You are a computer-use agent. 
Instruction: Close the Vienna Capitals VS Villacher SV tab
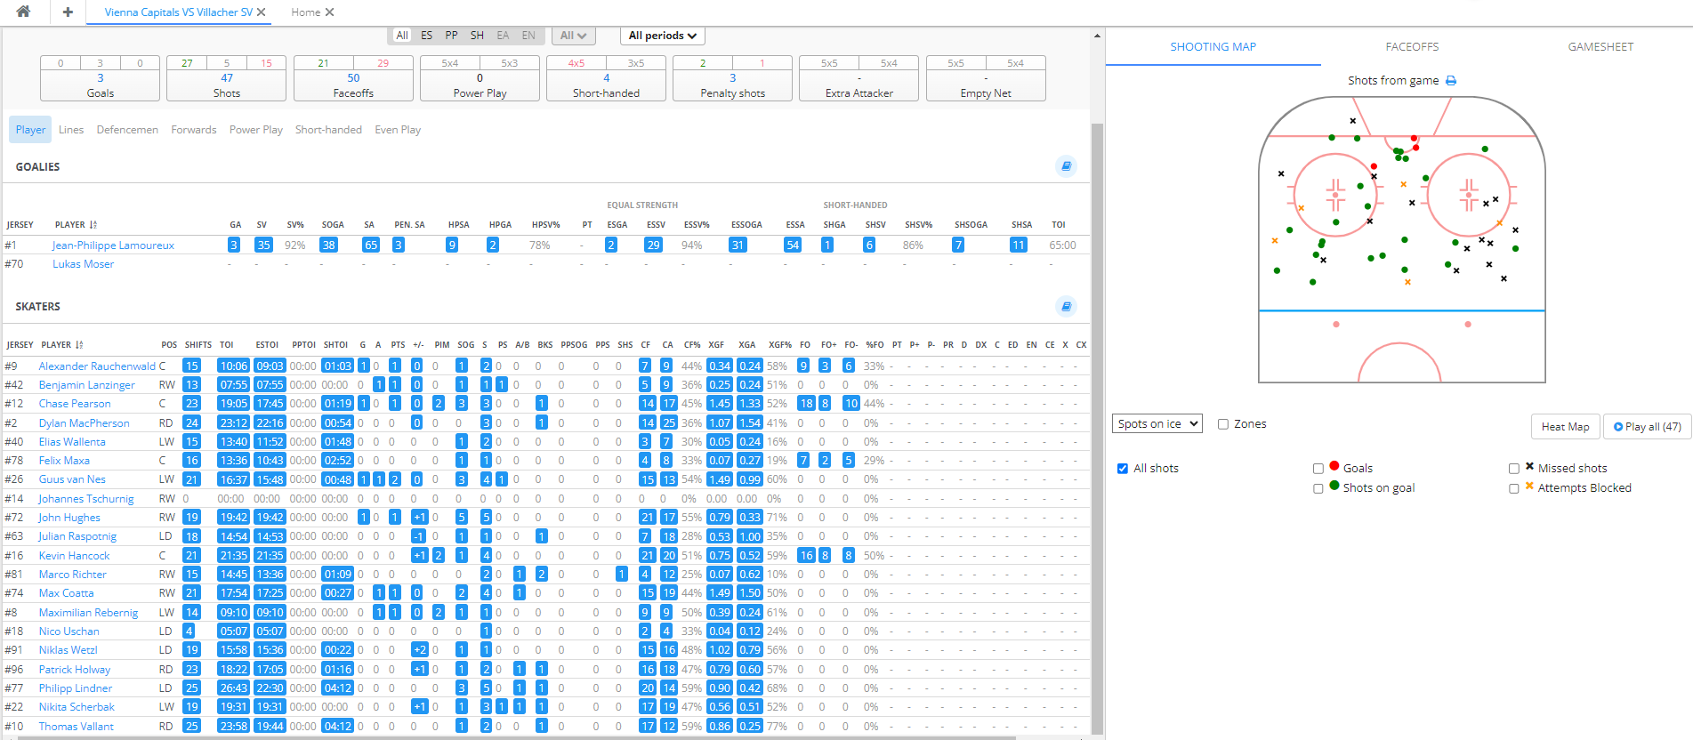pyautogui.click(x=261, y=12)
